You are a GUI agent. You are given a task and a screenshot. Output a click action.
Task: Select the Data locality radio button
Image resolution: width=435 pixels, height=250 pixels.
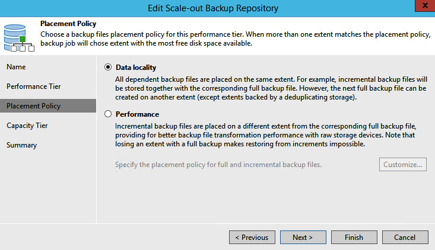108,68
